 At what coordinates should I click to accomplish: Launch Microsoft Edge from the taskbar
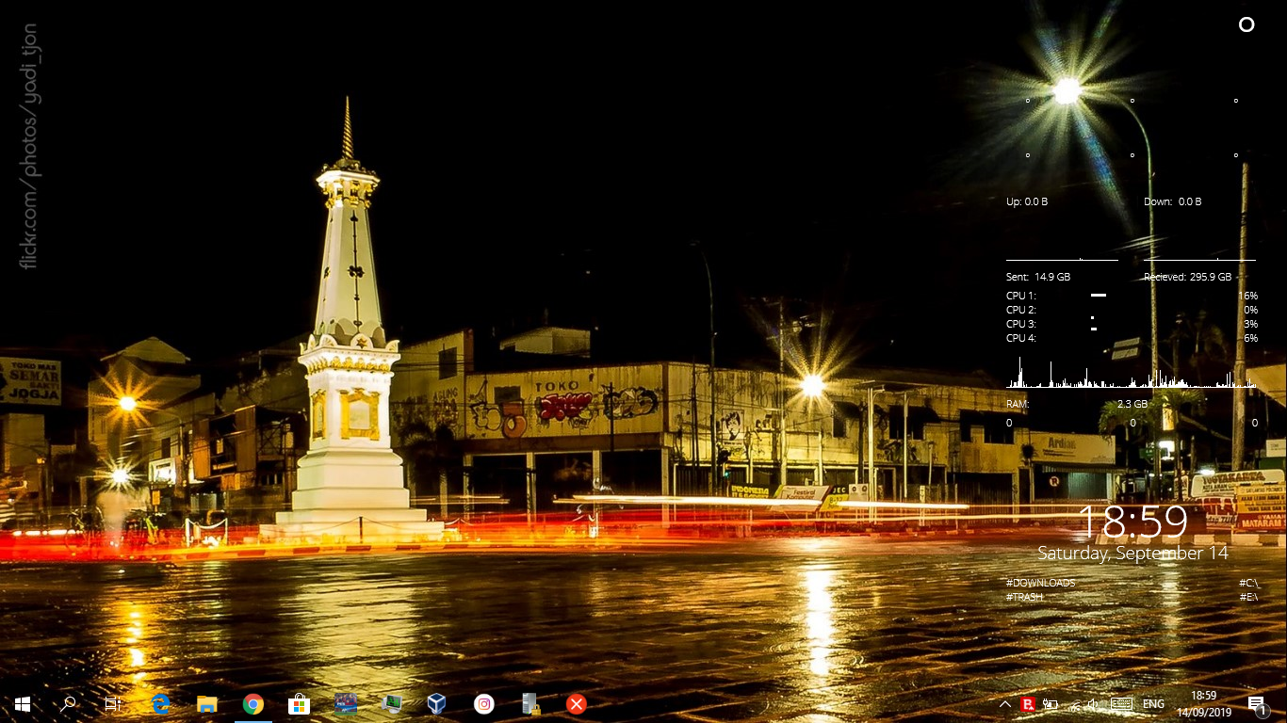(x=161, y=703)
